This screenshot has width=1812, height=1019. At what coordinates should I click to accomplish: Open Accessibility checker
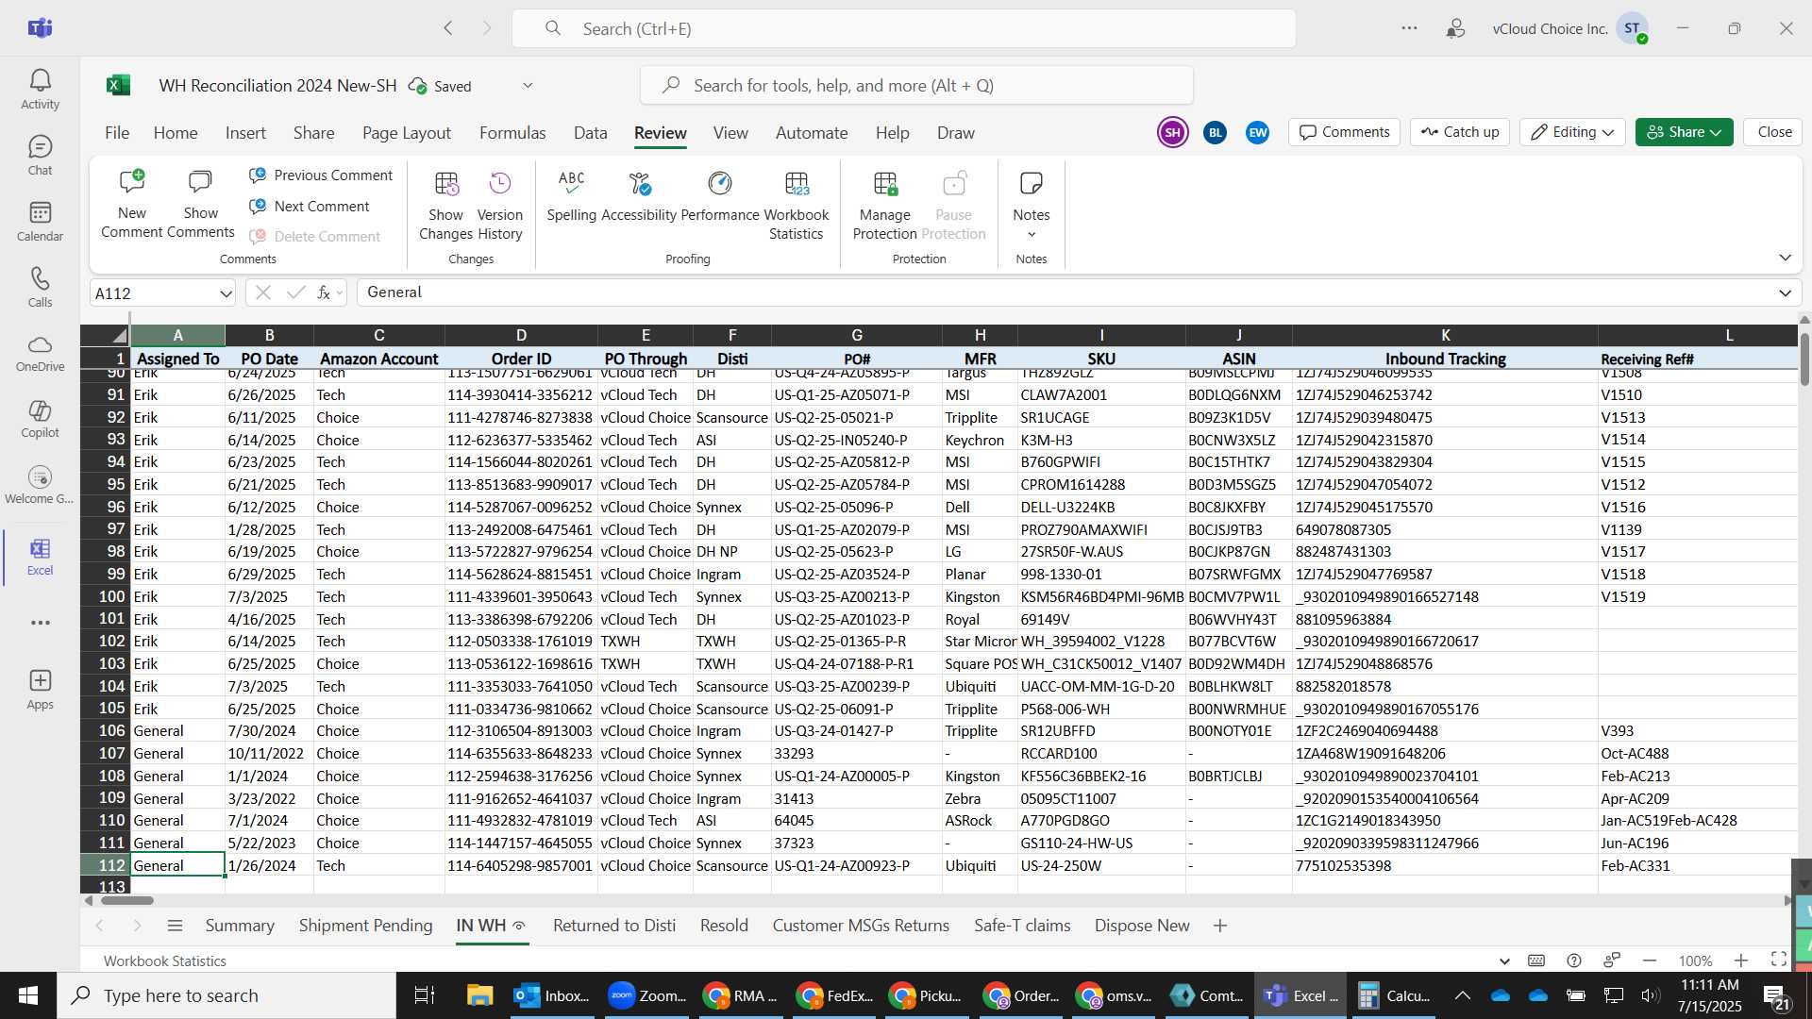(639, 196)
